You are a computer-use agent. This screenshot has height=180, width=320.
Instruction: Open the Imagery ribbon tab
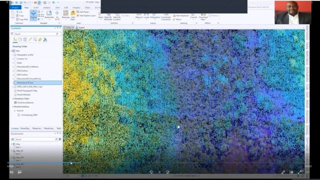76,7
